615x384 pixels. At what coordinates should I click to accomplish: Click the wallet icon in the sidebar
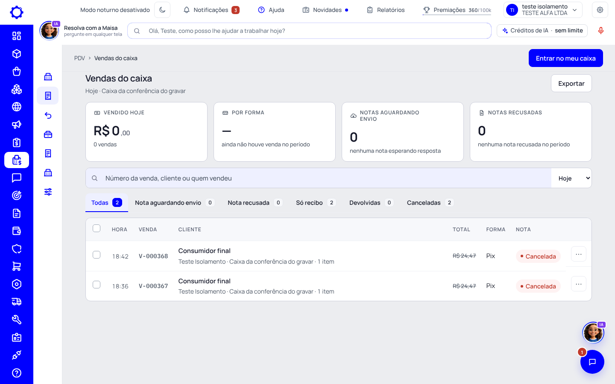pos(17,231)
